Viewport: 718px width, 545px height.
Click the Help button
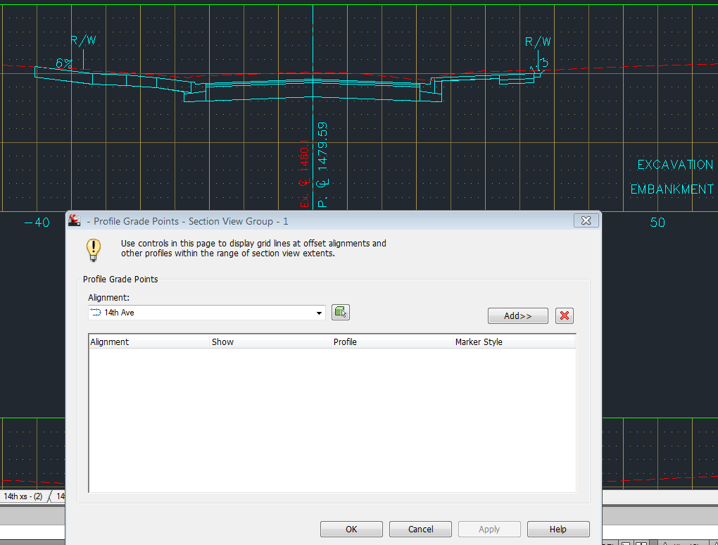tap(558, 529)
